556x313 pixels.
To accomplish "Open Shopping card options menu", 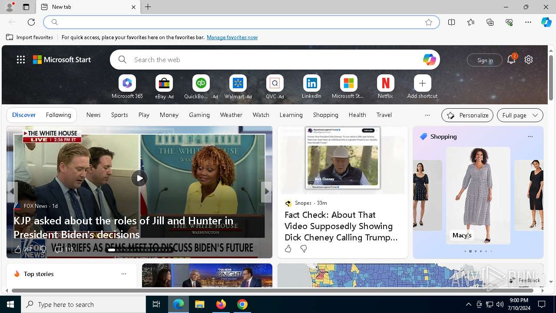I will pos(530,137).
